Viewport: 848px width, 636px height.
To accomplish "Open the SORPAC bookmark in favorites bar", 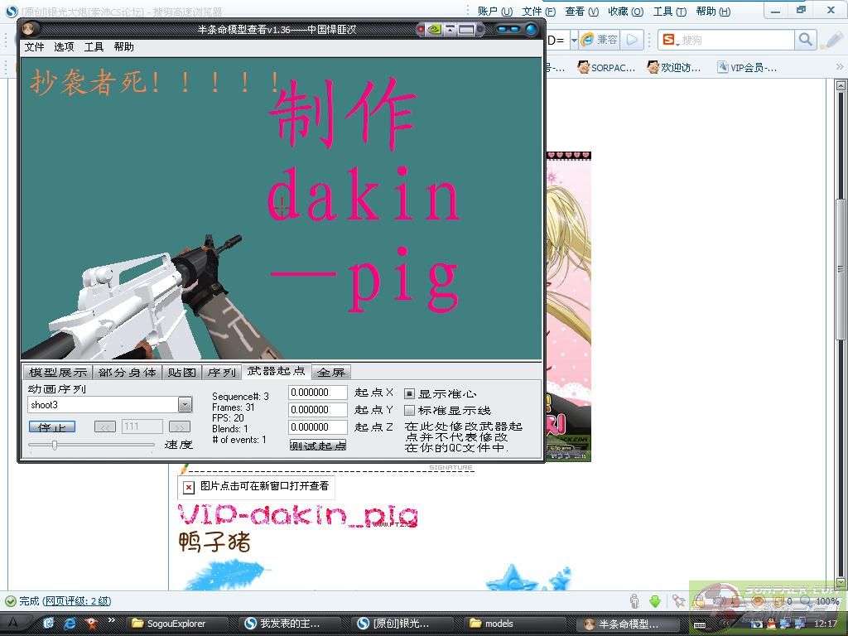I will pyautogui.click(x=606, y=68).
